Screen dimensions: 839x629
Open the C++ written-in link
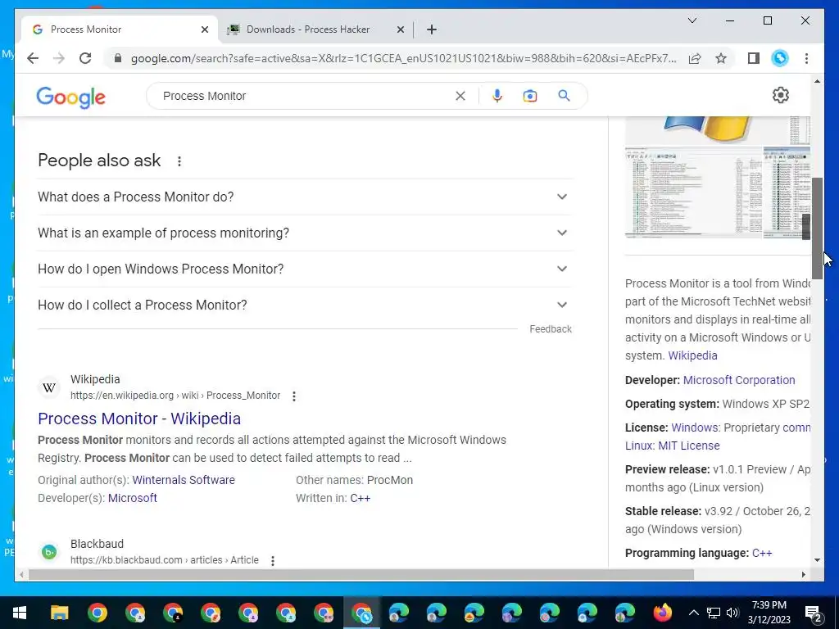(x=361, y=498)
